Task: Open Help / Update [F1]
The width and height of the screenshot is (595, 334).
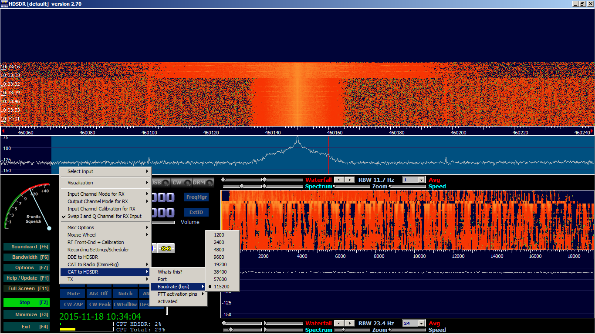Action: click(x=26, y=278)
